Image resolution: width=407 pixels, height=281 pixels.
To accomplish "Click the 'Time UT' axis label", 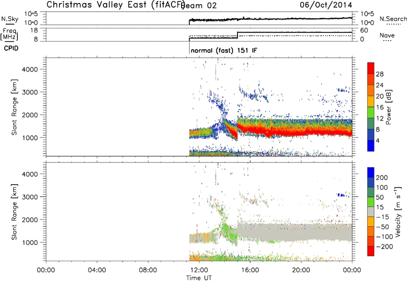I will click(x=199, y=278).
